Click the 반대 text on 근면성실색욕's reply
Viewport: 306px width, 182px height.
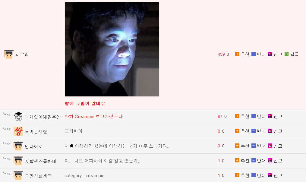(x=261, y=176)
